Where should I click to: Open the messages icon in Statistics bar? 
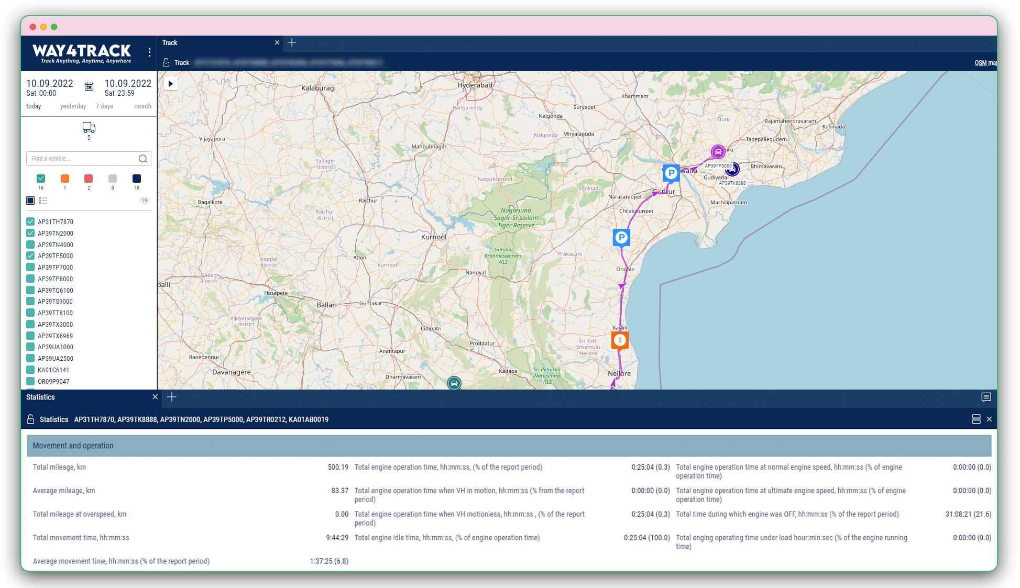click(x=986, y=397)
